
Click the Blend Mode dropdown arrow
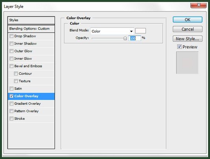(x=131, y=31)
